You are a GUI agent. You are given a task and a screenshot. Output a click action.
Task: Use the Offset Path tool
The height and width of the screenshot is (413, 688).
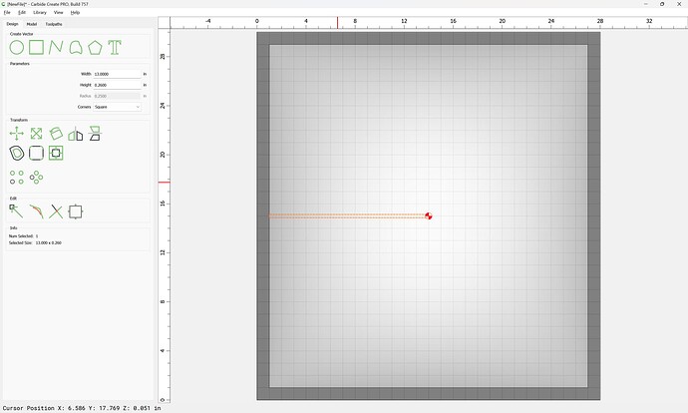point(17,154)
